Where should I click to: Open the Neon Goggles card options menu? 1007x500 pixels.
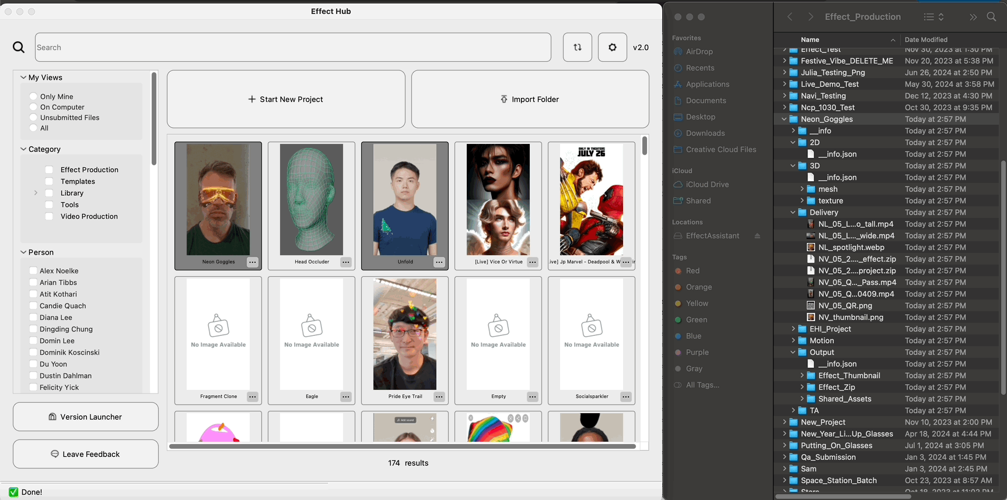click(x=253, y=262)
